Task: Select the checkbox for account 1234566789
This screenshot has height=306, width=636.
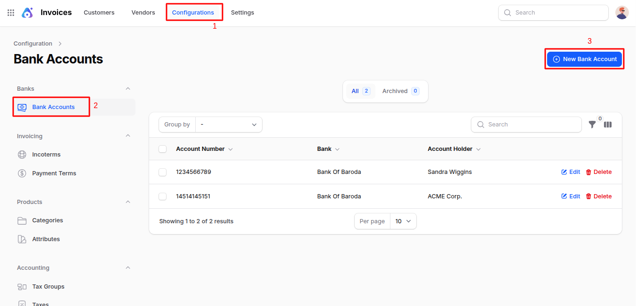Action: pyautogui.click(x=162, y=172)
